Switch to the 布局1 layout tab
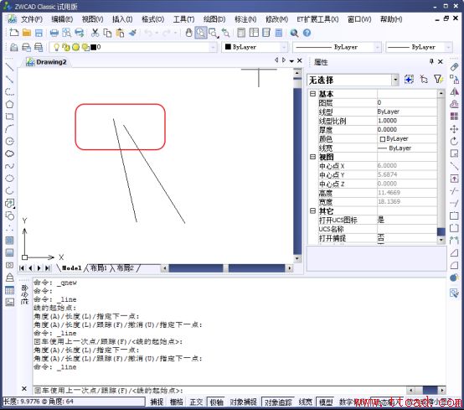Screen dimensions: 464x410 [98, 268]
